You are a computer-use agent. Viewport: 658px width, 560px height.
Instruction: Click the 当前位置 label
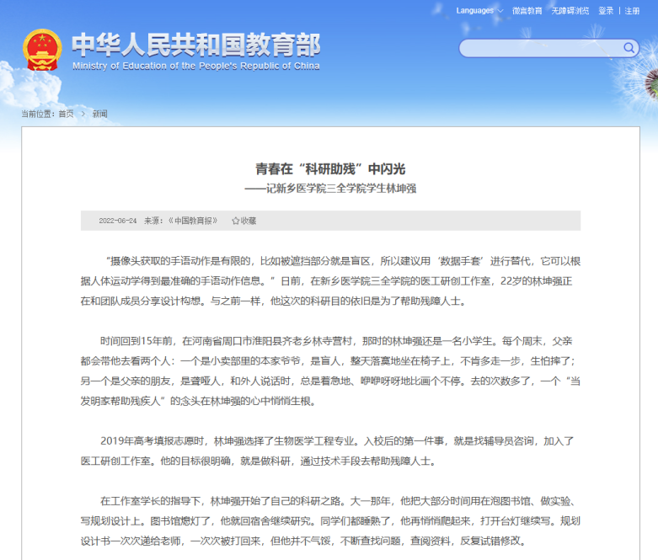38,114
